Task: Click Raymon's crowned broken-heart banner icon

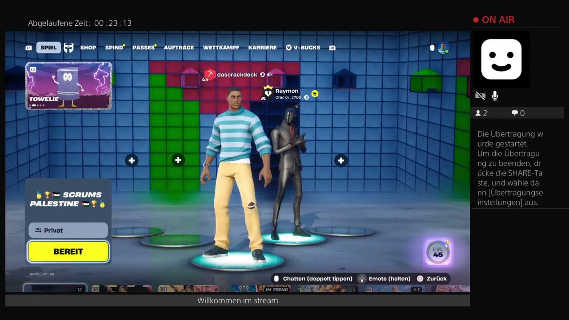Action: [268, 92]
